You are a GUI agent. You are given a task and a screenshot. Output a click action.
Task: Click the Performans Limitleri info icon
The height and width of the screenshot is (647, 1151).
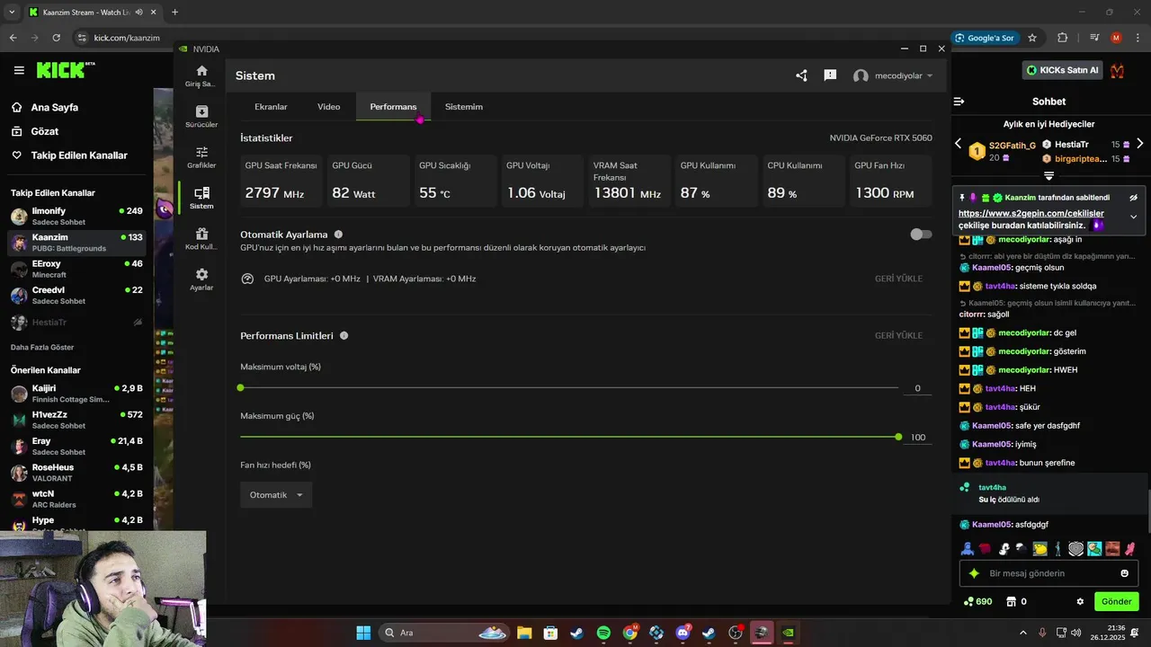[x=344, y=335]
